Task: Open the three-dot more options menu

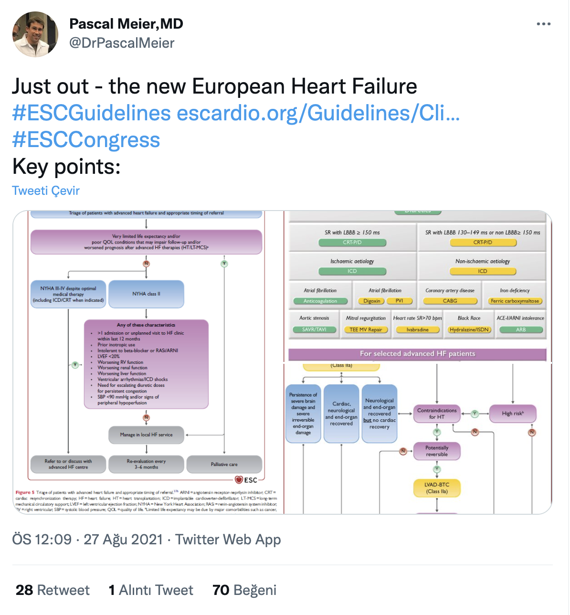Action: click(x=543, y=24)
